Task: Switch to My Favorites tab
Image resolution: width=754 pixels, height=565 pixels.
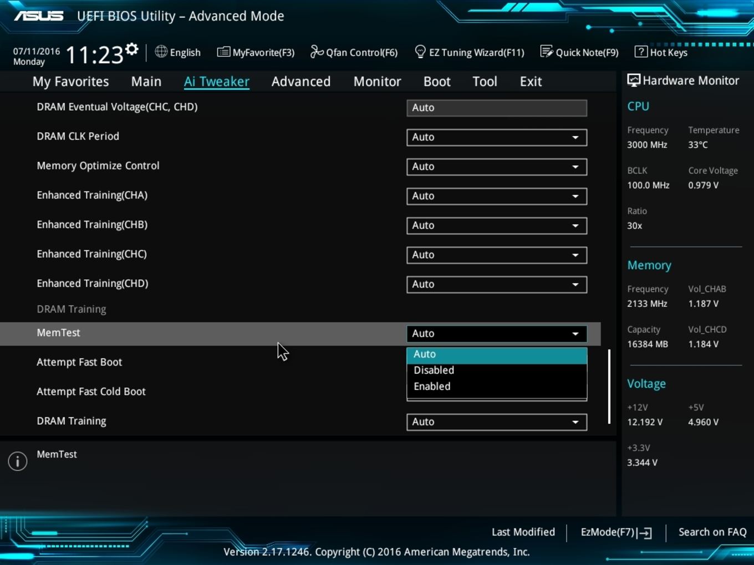Action: (x=71, y=81)
